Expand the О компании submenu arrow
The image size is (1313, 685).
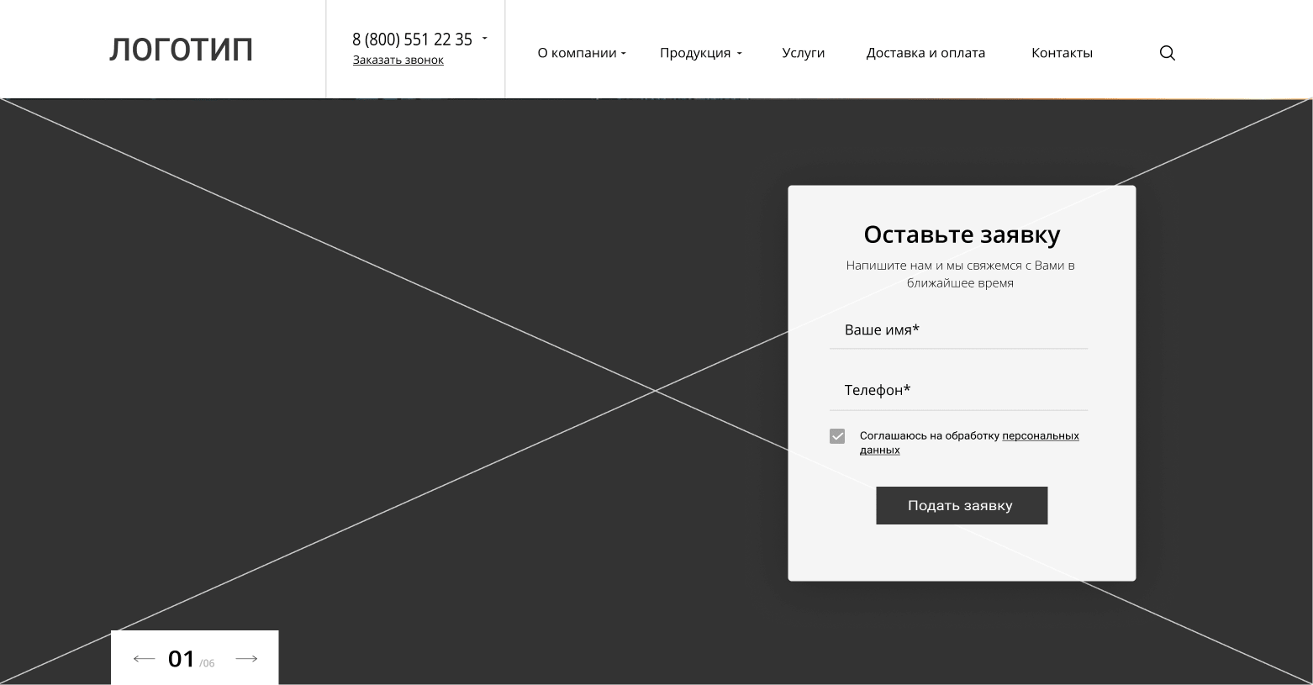pos(624,54)
